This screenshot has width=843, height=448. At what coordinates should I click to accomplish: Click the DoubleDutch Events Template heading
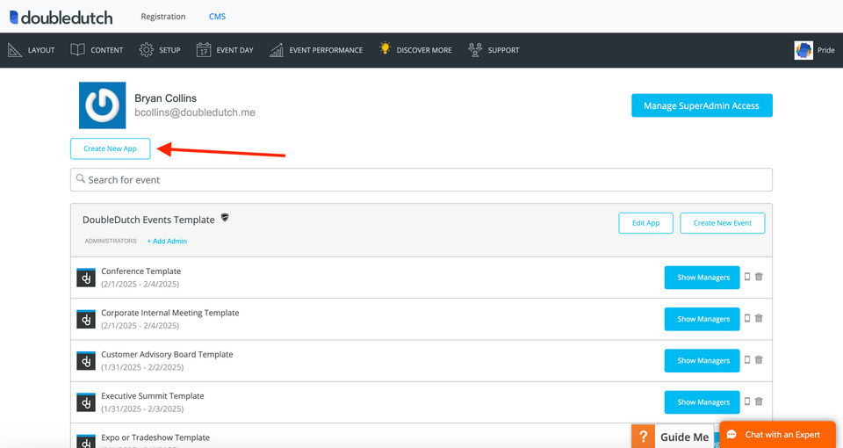coord(148,220)
